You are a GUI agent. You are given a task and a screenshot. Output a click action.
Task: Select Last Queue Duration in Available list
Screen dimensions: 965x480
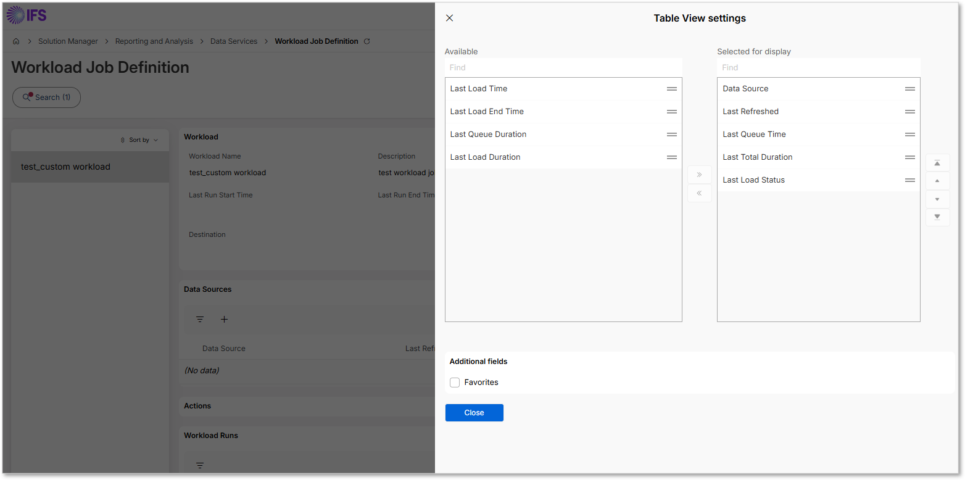[x=563, y=134]
